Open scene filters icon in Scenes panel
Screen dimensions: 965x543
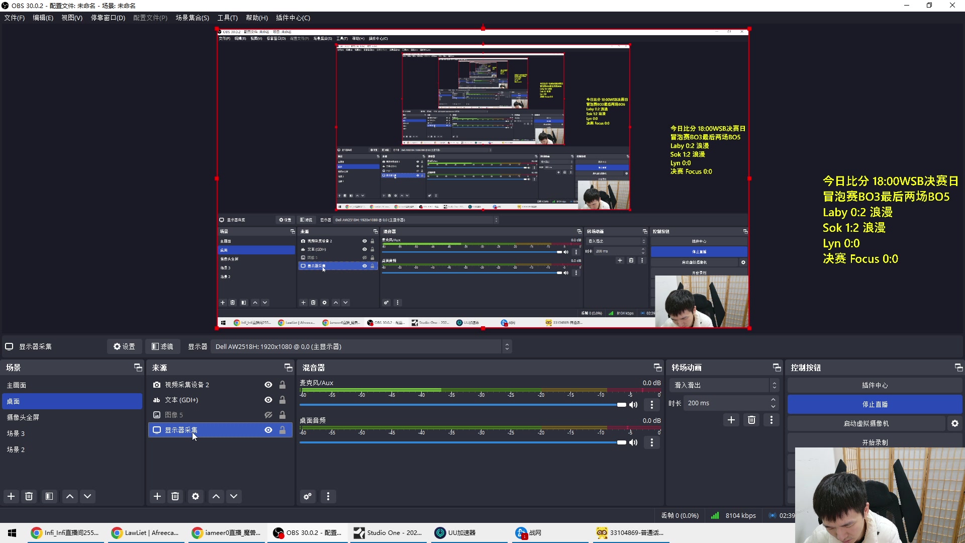click(49, 496)
